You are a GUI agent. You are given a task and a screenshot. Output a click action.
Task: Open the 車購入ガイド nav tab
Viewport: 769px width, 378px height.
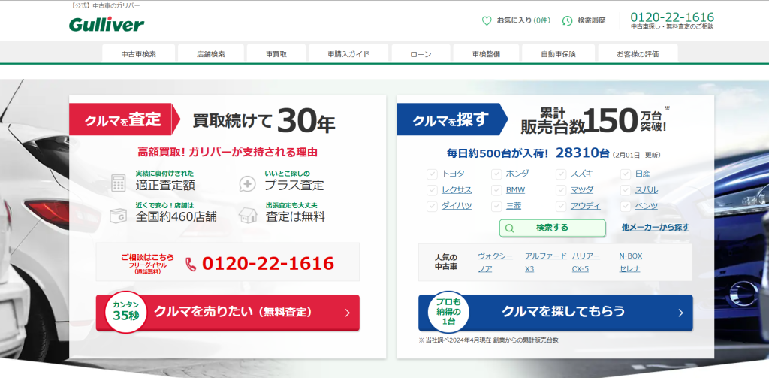348,53
